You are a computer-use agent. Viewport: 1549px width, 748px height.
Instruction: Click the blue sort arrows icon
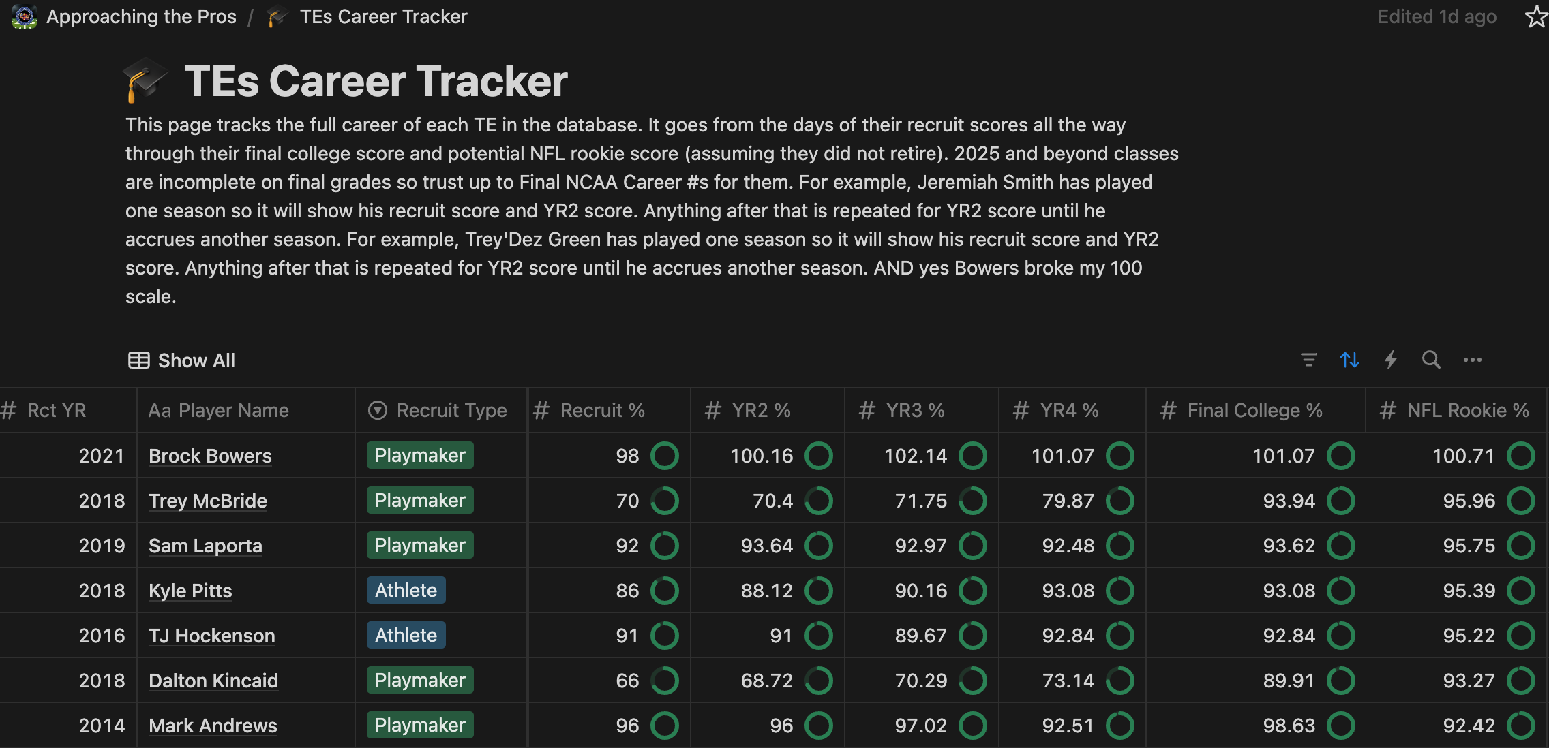1349,360
